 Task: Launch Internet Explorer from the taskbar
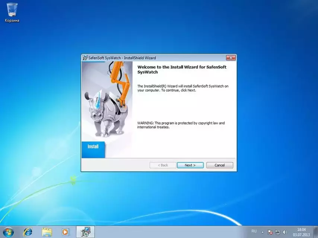28,232
